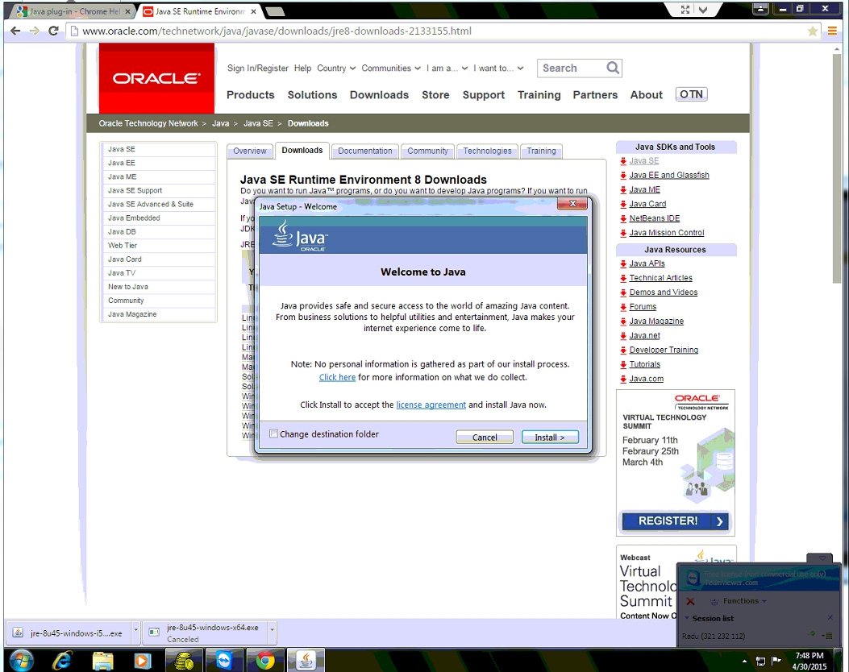Select the Community tab
This screenshot has height=672, width=849.
[x=428, y=151]
